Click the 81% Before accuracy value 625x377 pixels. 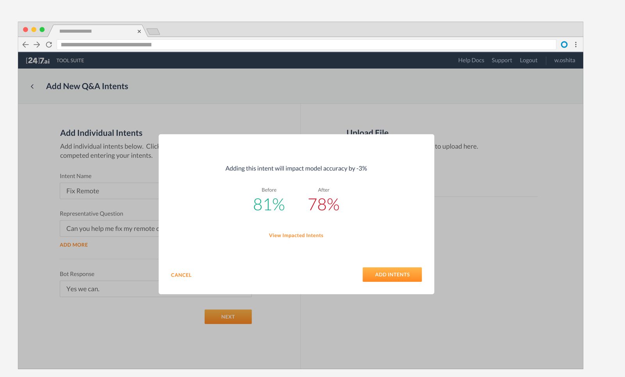click(x=269, y=205)
